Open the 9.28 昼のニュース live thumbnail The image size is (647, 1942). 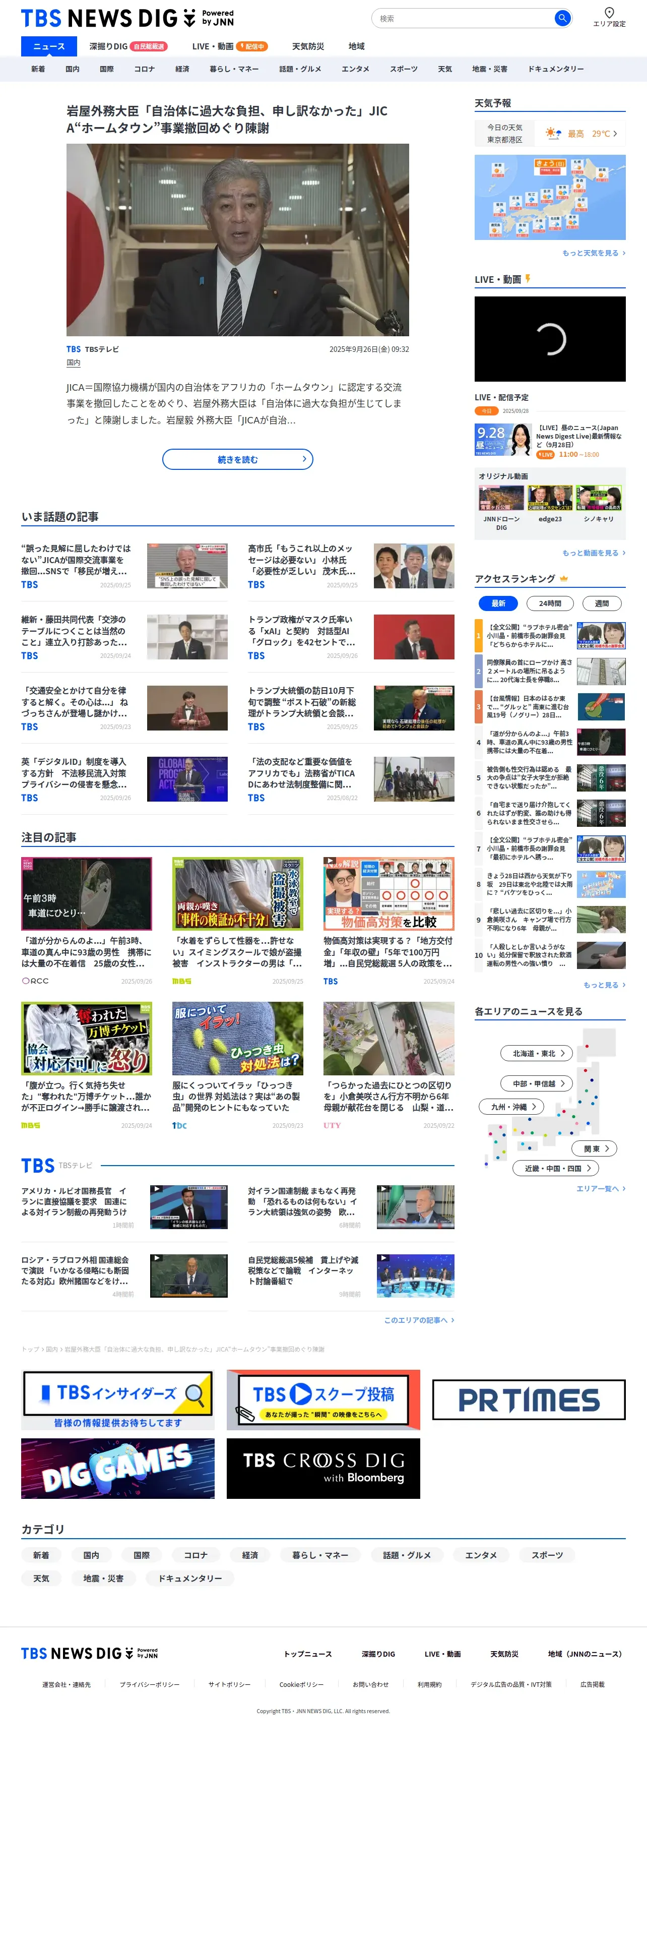point(502,440)
